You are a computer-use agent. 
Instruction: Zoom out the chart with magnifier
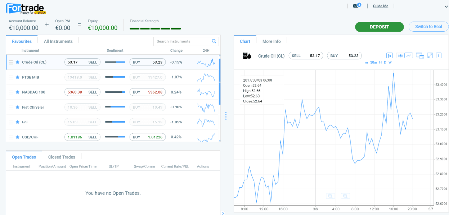(x=330, y=196)
